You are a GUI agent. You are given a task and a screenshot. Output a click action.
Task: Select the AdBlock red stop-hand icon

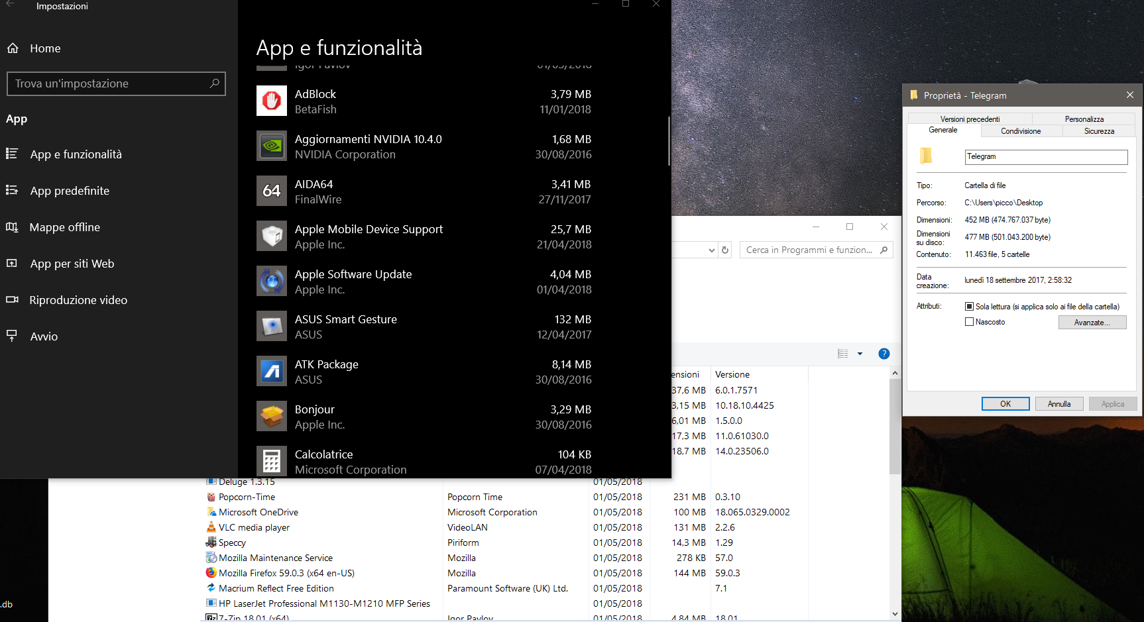[x=272, y=101]
